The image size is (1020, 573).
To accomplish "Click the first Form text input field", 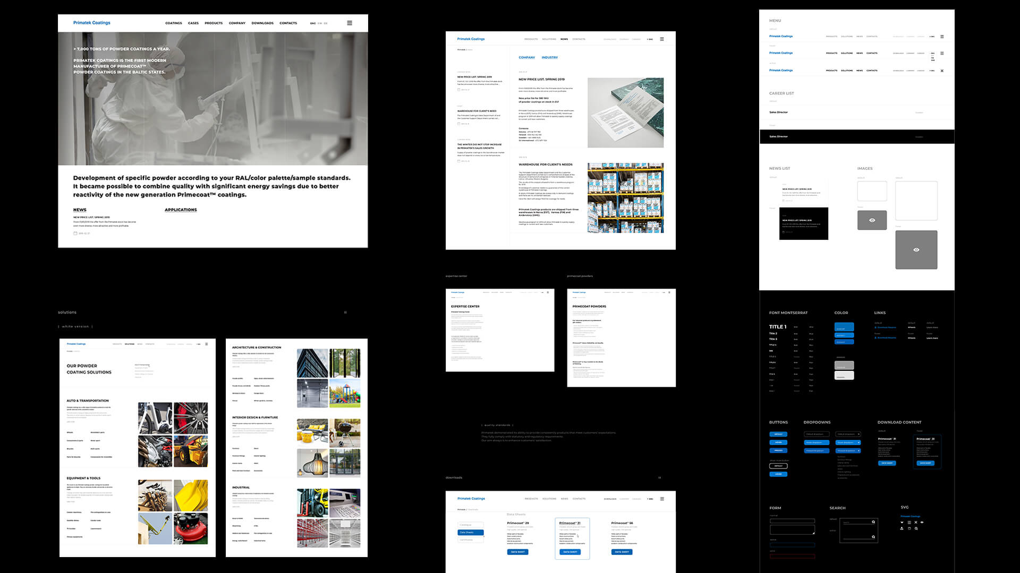I will pyautogui.click(x=792, y=521).
